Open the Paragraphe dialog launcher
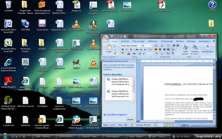 click(178, 57)
